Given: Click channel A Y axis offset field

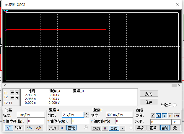Looking at the screenshot, I should [x=80, y=121].
